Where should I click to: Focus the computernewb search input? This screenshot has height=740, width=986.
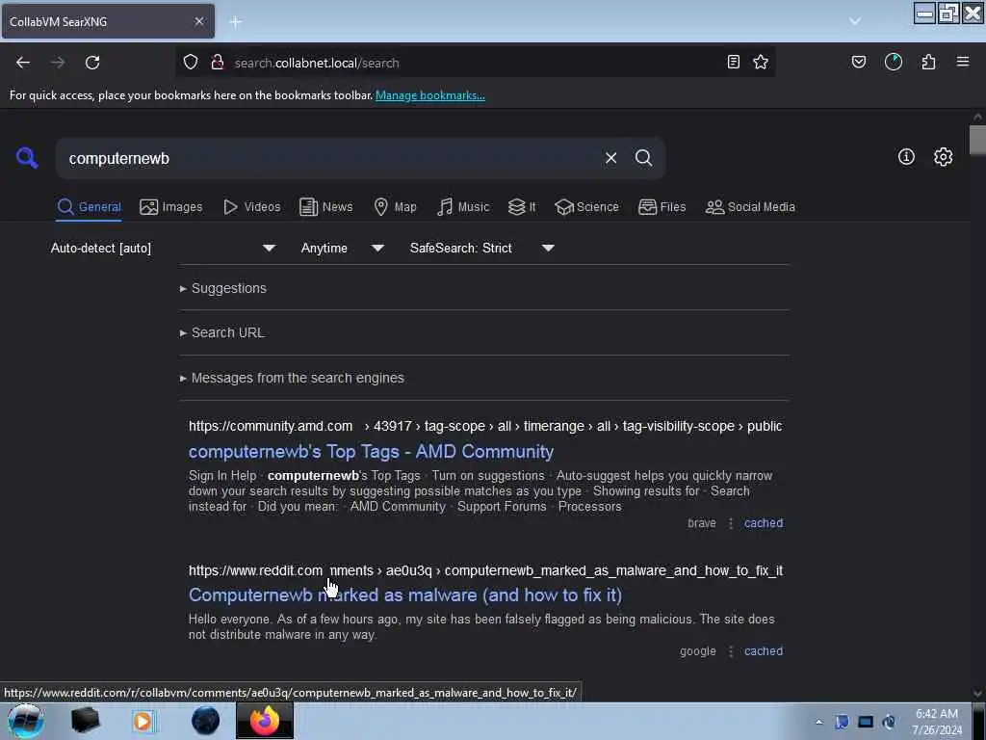[330, 158]
